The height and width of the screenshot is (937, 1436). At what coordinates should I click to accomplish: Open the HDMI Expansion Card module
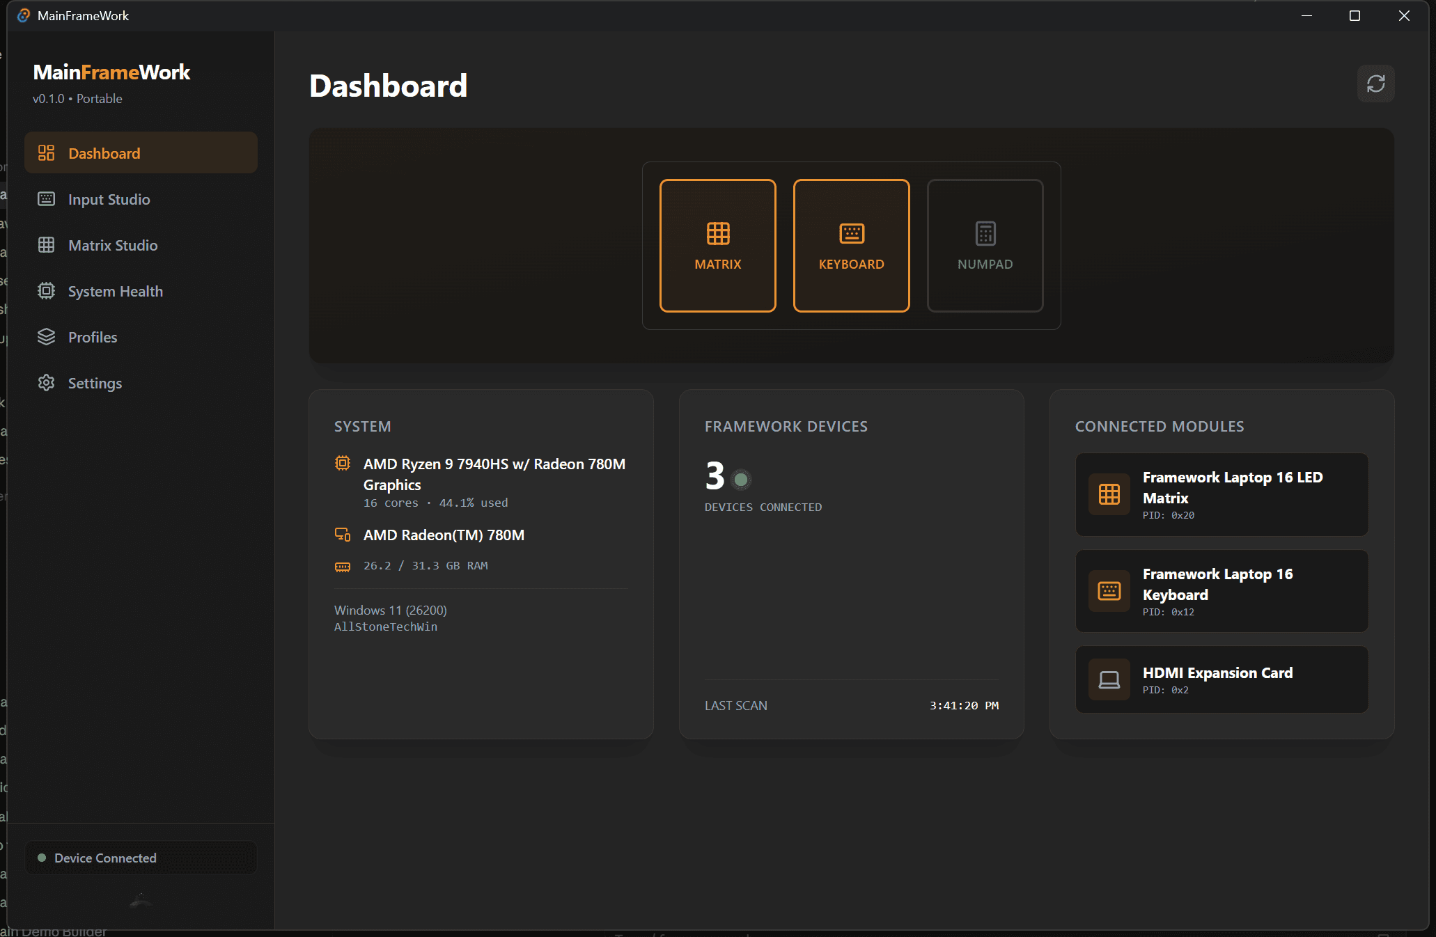tap(1222, 680)
